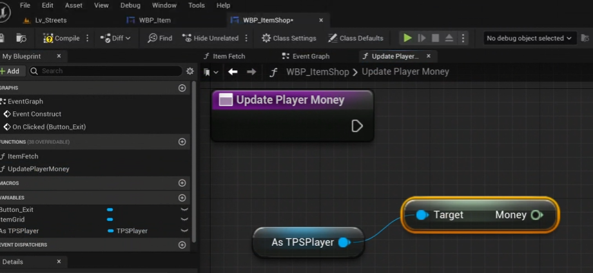Add a new macro with plus icon
Image resolution: width=593 pixels, height=273 pixels.
tap(182, 183)
